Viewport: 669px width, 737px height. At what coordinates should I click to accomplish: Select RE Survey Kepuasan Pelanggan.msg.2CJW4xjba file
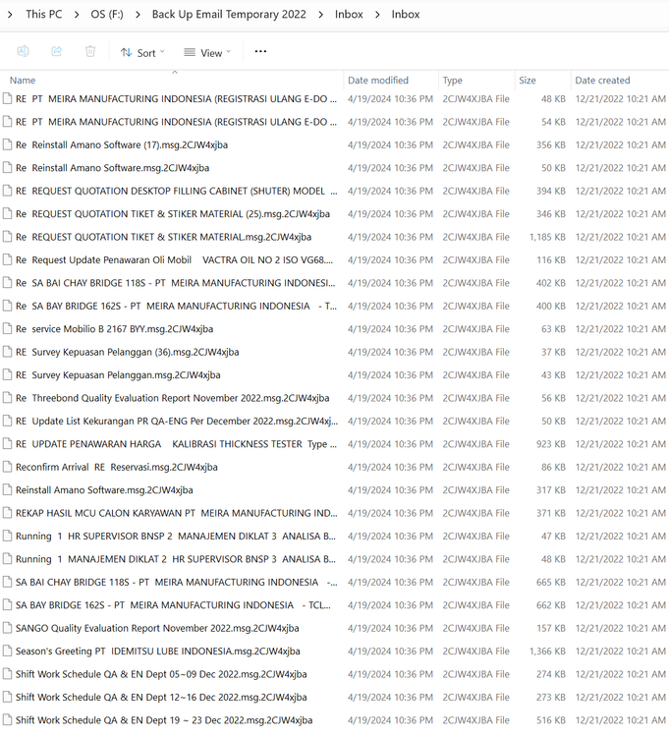[118, 375]
